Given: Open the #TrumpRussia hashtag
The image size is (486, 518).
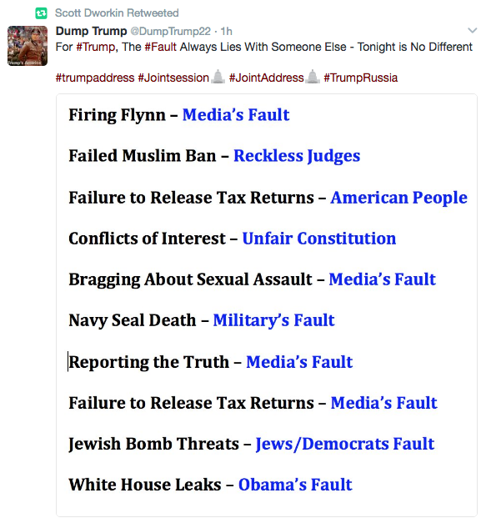Looking at the screenshot, I should click(360, 78).
